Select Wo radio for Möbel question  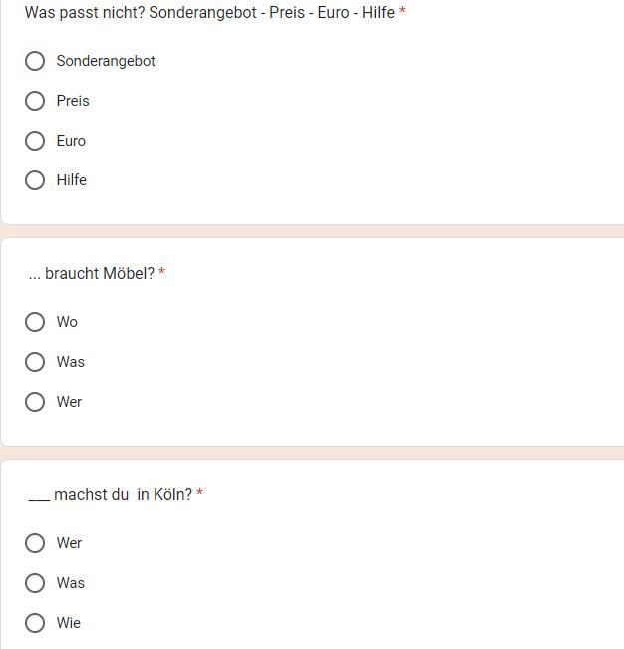tap(35, 322)
